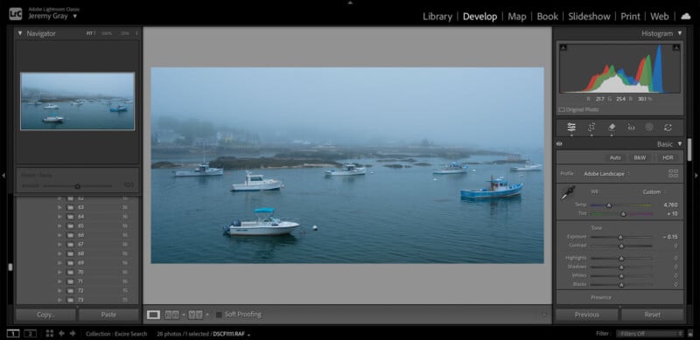The width and height of the screenshot is (700, 340).
Task: Toggle shadow clipping indicator in histogram
Action: (x=563, y=47)
